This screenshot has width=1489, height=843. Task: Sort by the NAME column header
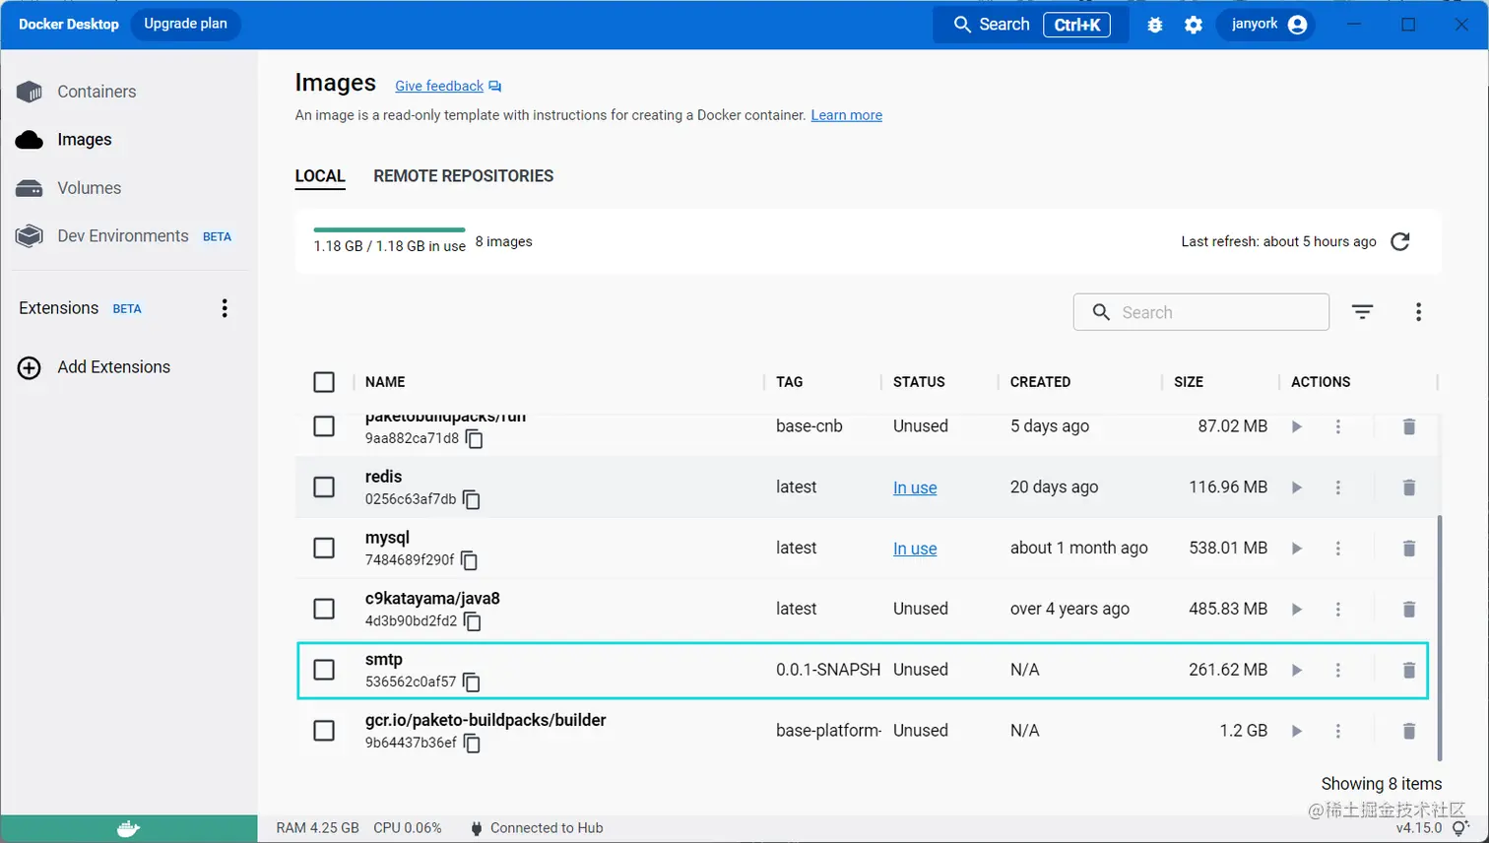pos(385,382)
